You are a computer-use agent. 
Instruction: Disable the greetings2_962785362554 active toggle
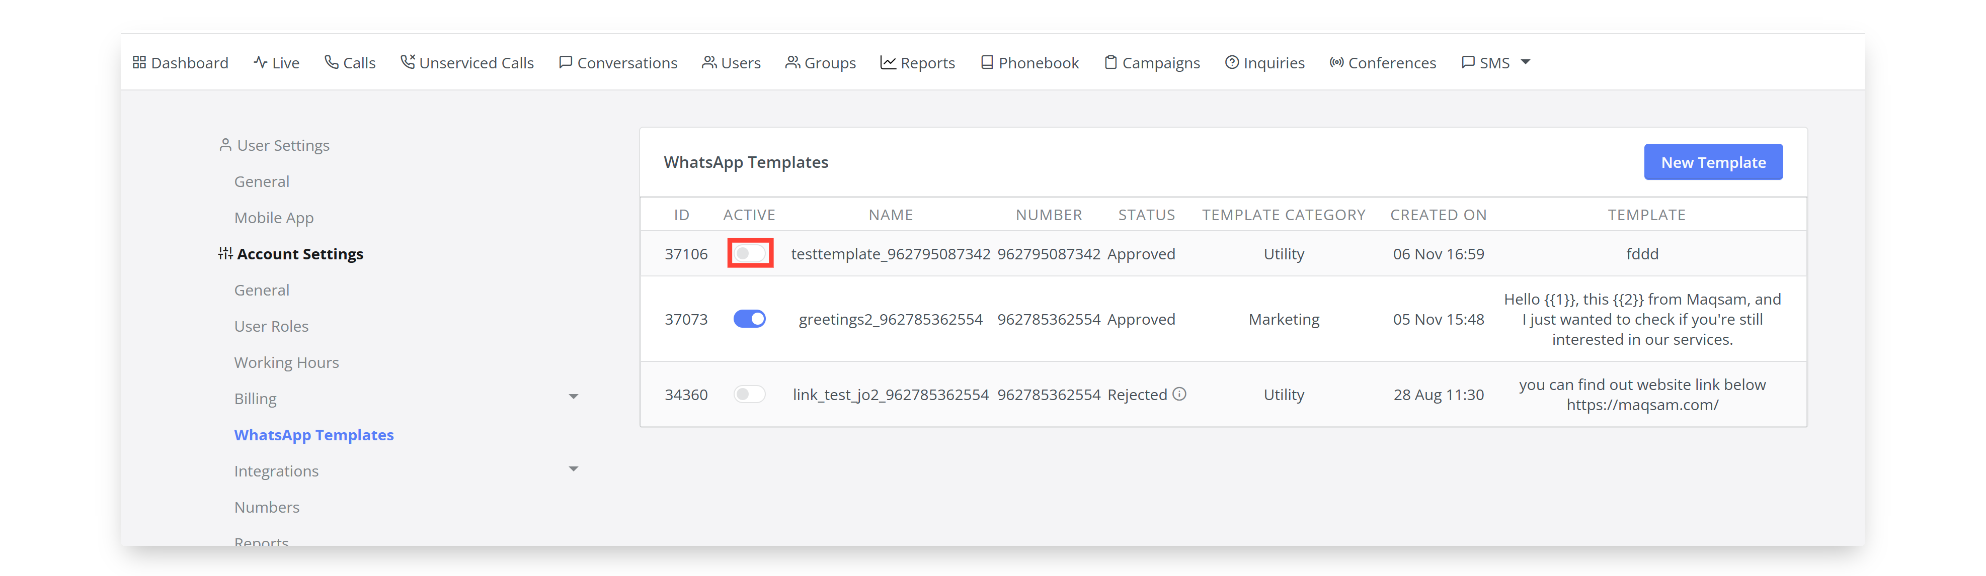749,319
